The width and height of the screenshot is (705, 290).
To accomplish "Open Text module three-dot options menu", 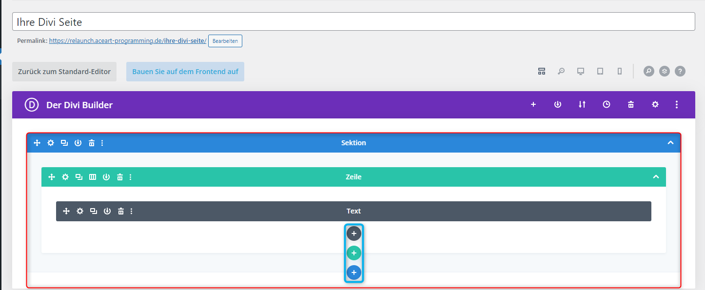I will (132, 211).
